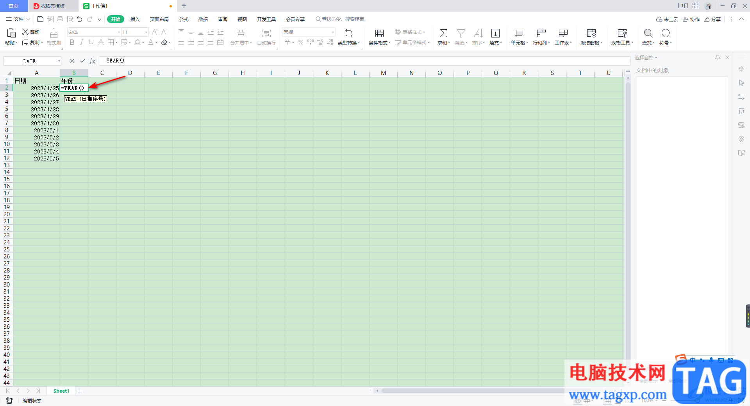Click the Share (分享) button
Image resolution: width=750 pixels, height=406 pixels.
tap(712, 19)
